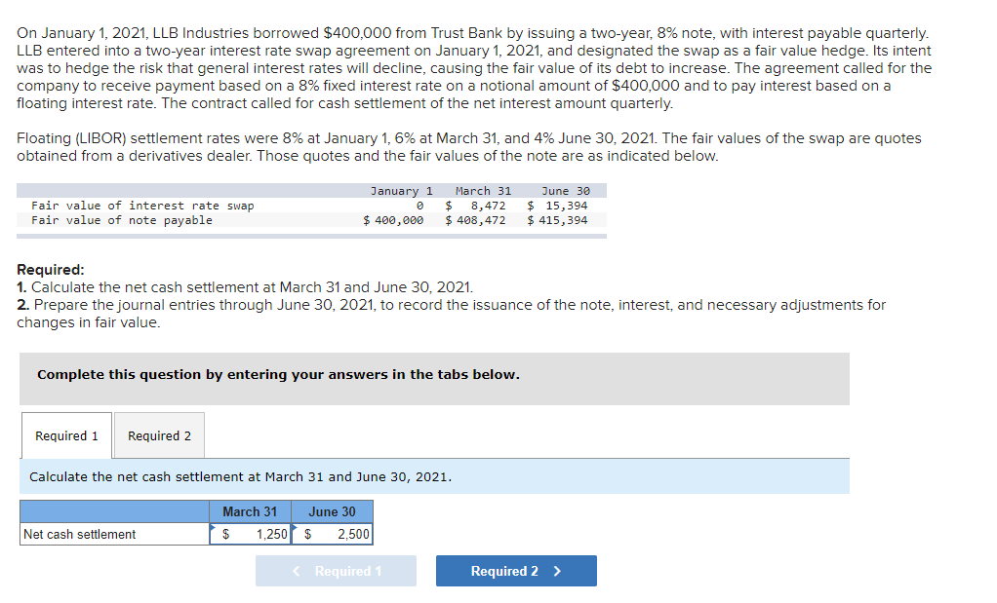Viewport: 997px width, 603px height.
Task: Click the Fair value of interest rate swap row
Action: click(117, 206)
